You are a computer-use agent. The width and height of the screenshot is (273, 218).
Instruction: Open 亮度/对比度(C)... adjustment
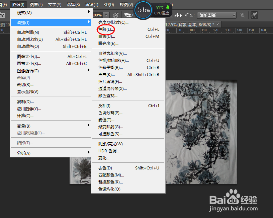128,22
